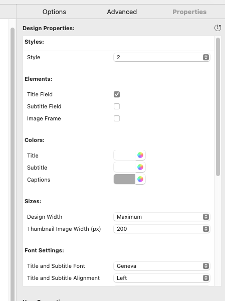
Task: Open color wheel picker for Subtitle color
Action: [140, 167]
